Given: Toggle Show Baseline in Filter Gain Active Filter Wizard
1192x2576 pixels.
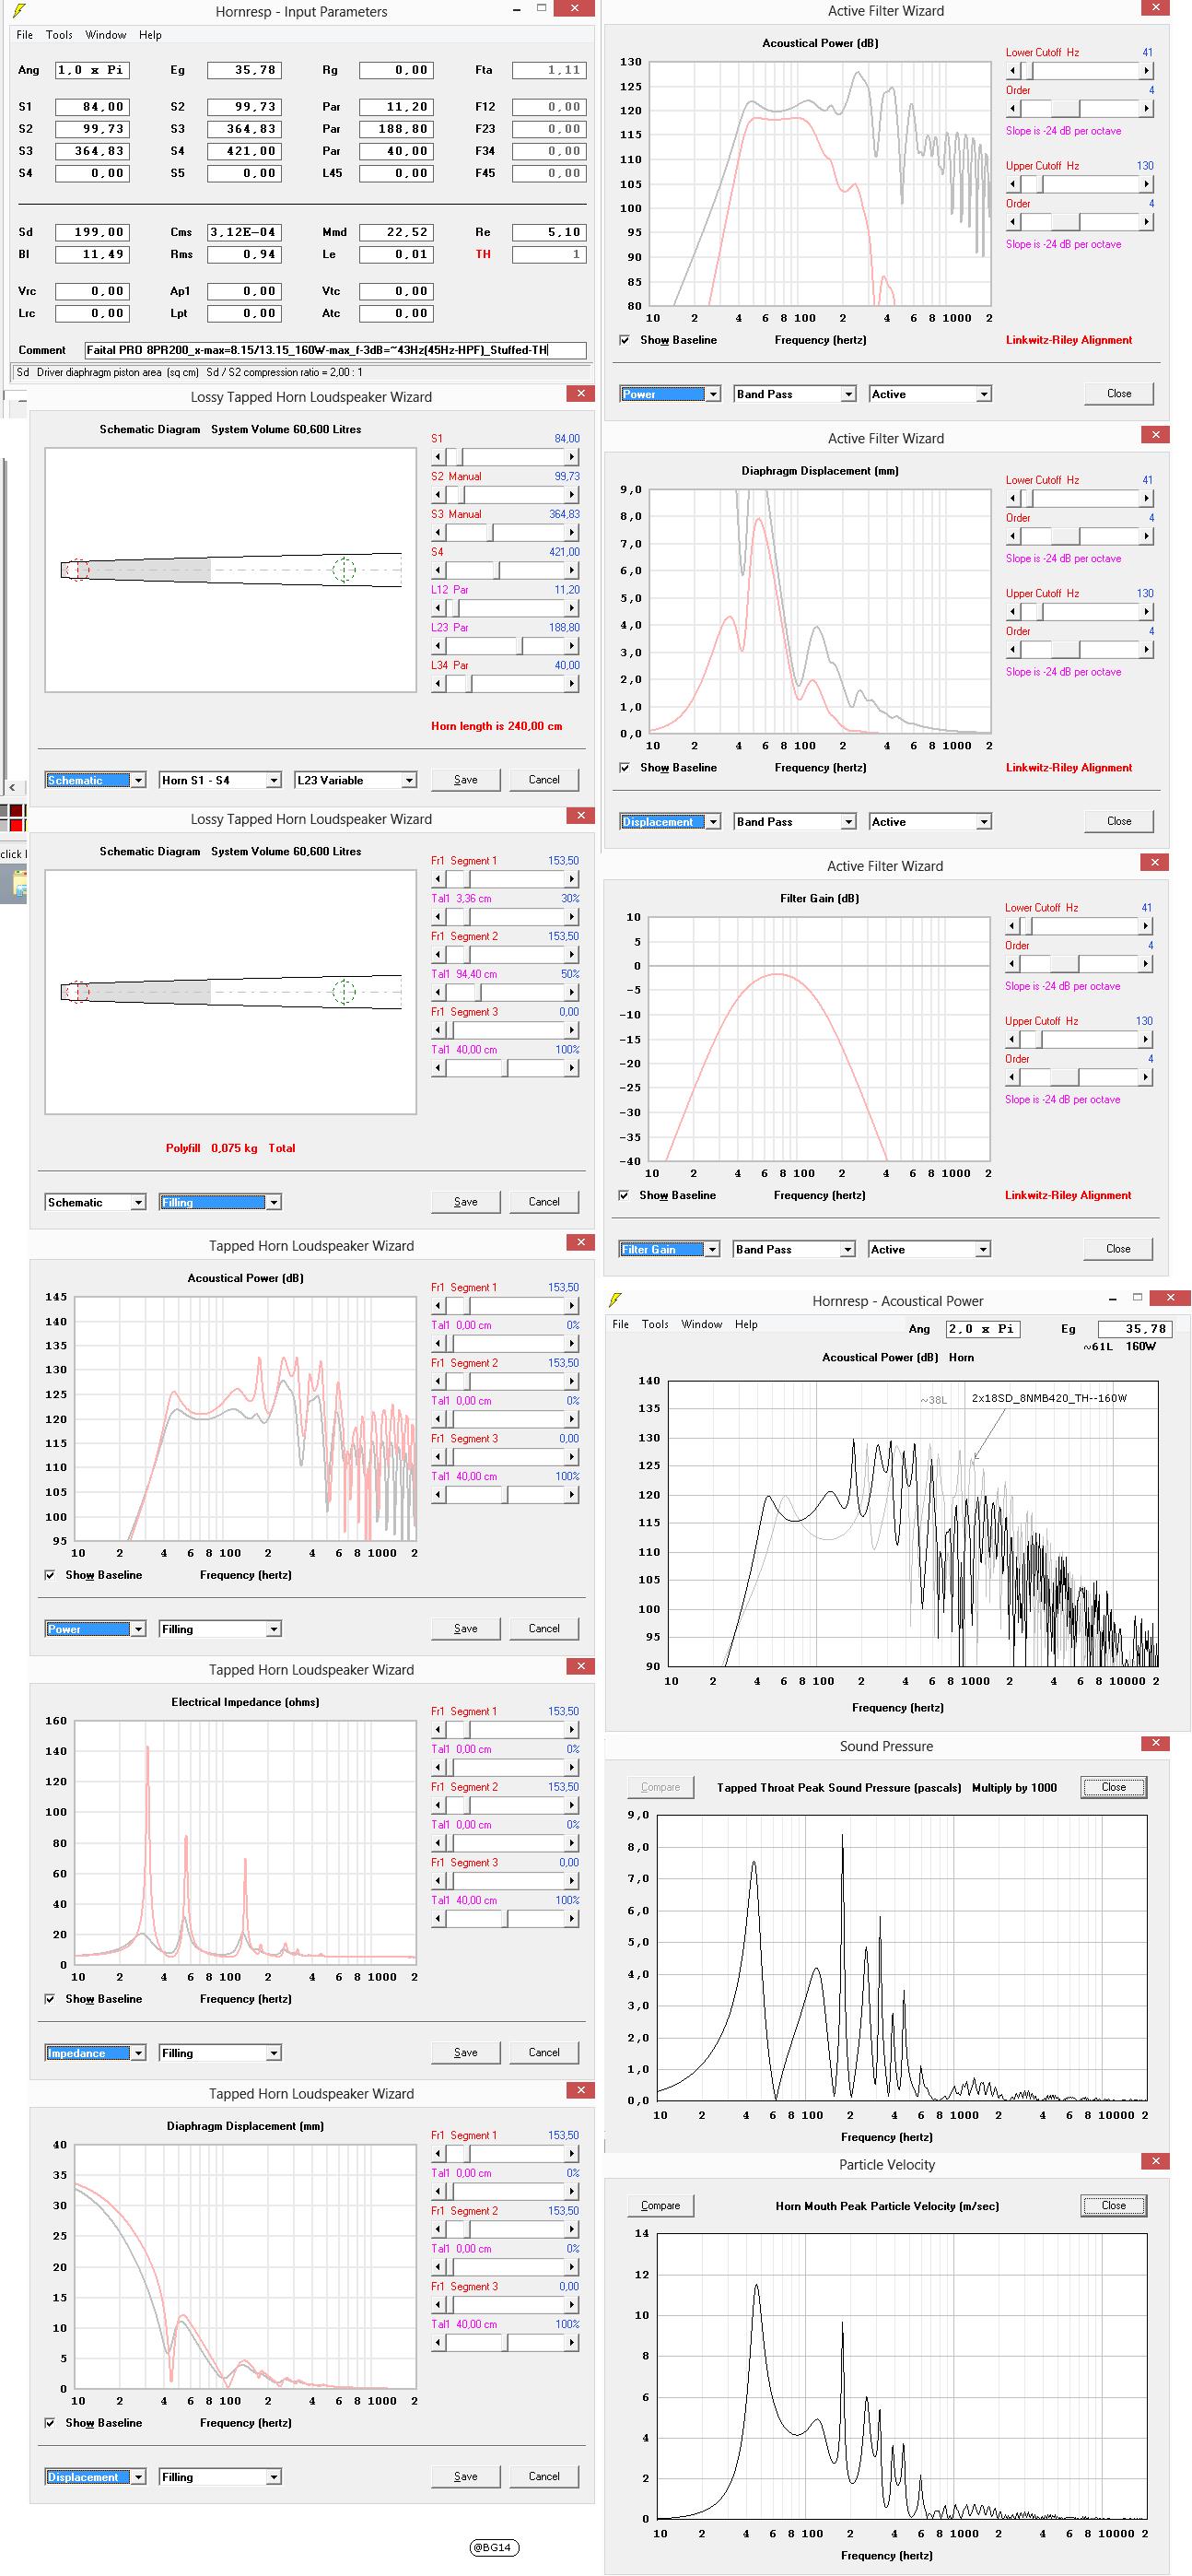Looking at the screenshot, I should click(x=624, y=1195).
